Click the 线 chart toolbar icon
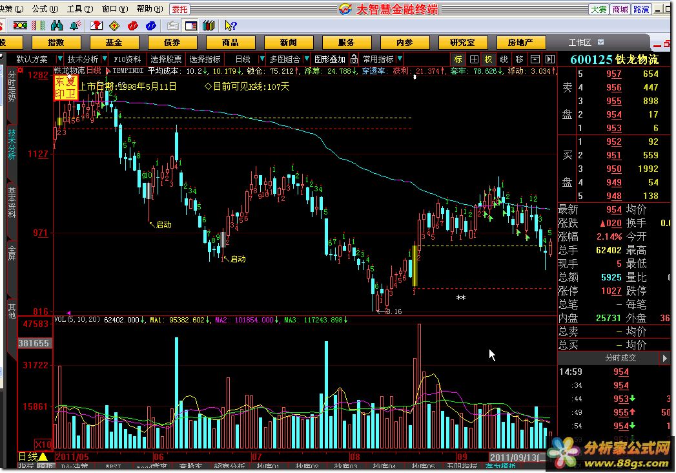Viewport: 676px width, 473px height. click(x=504, y=59)
